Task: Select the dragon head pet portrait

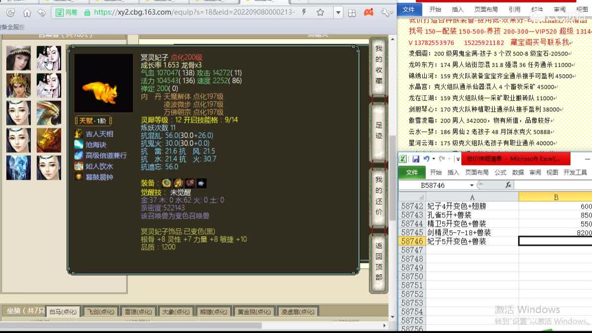Action: point(48,113)
